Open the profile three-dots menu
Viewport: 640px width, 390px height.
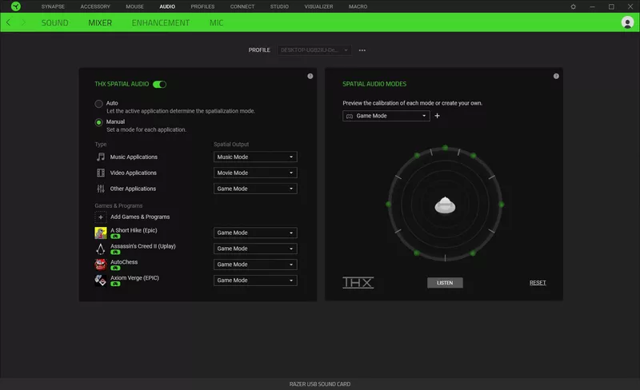(x=362, y=50)
